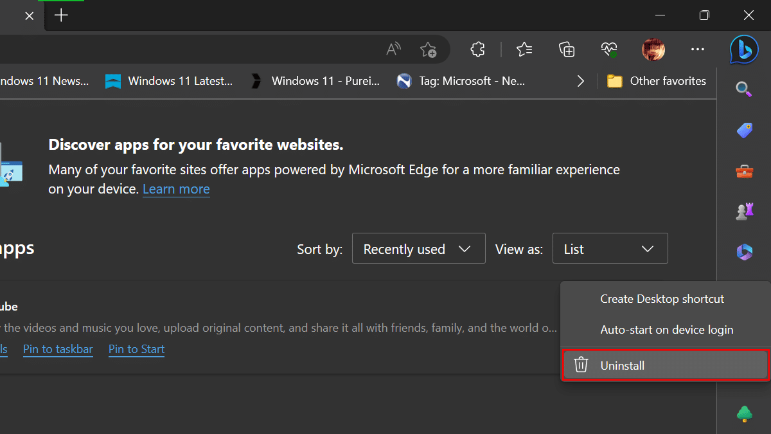The width and height of the screenshot is (771, 434).
Task: Open sidebar Search magnifier icon
Action: tap(744, 89)
